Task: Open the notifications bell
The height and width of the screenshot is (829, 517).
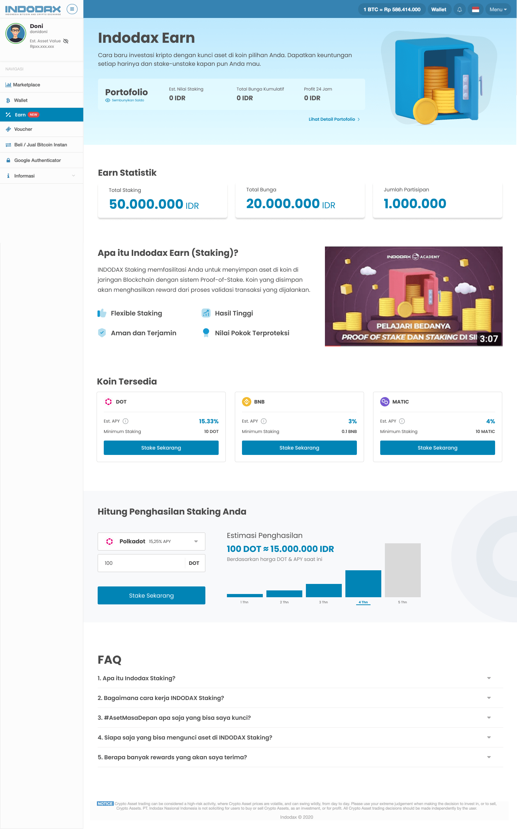Action: pyautogui.click(x=460, y=10)
